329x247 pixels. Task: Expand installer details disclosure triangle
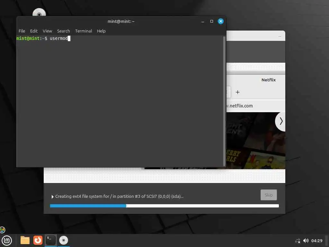point(52,197)
